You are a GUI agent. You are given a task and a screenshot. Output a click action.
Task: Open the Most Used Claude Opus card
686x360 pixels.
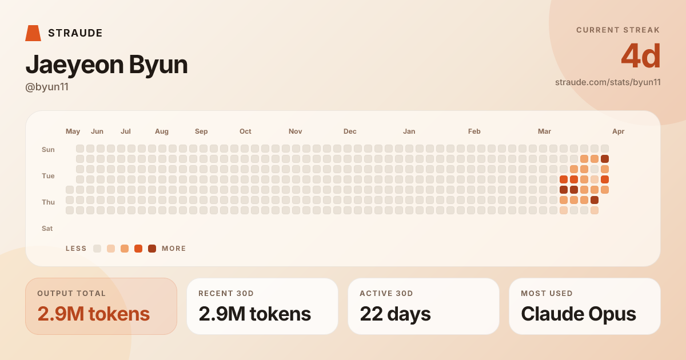(x=585, y=306)
